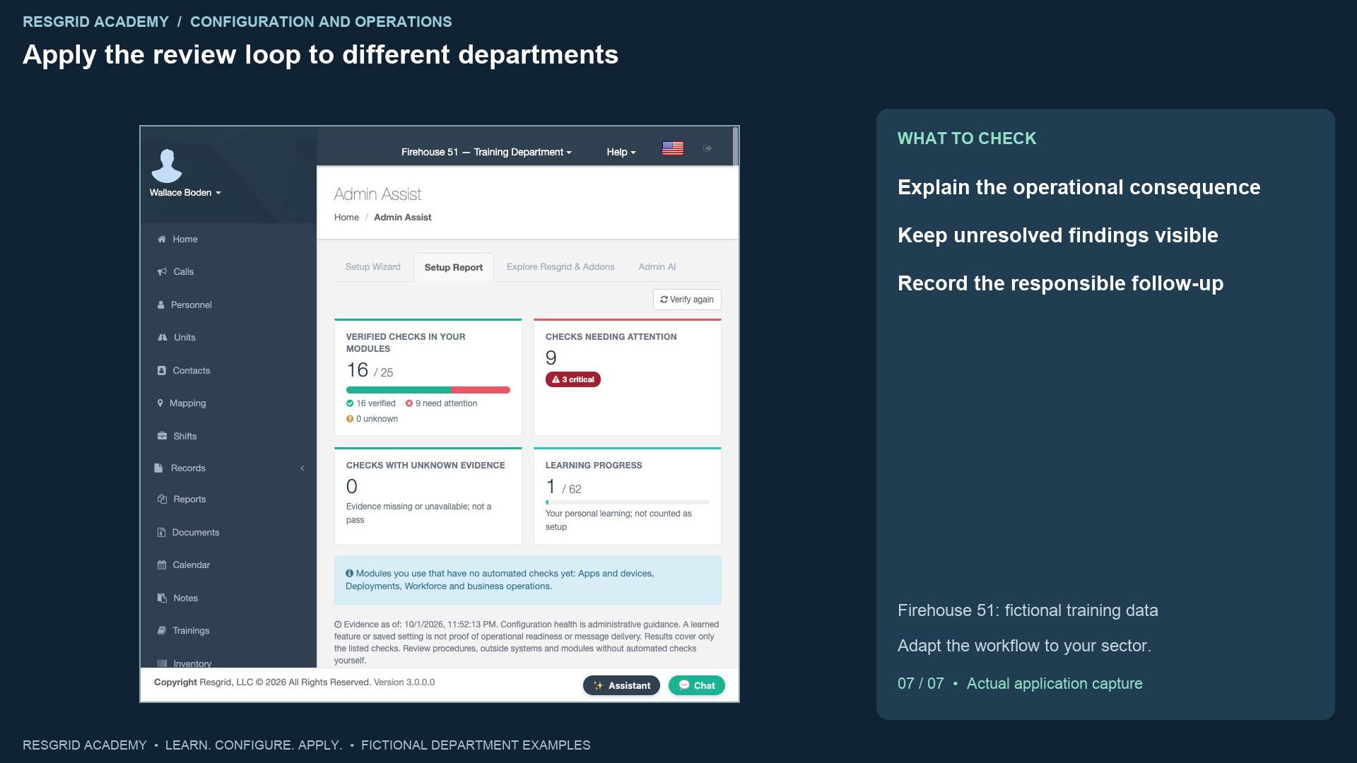Click the Calls megaphone icon
Screen dimensions: 1357x763
(x=162, y=272)
